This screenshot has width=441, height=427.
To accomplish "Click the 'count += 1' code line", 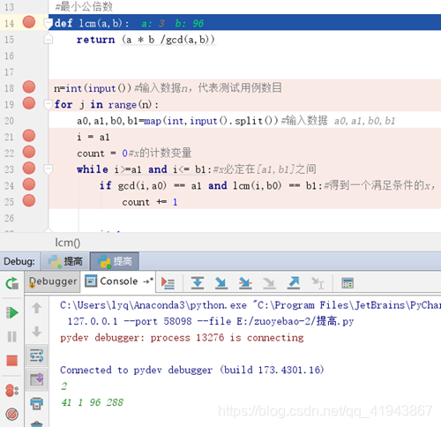I will pyautogui.click(x=150, y=202).
